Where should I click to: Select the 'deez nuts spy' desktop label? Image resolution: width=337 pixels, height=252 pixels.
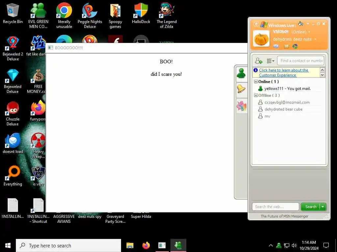(x=90, y=217)
